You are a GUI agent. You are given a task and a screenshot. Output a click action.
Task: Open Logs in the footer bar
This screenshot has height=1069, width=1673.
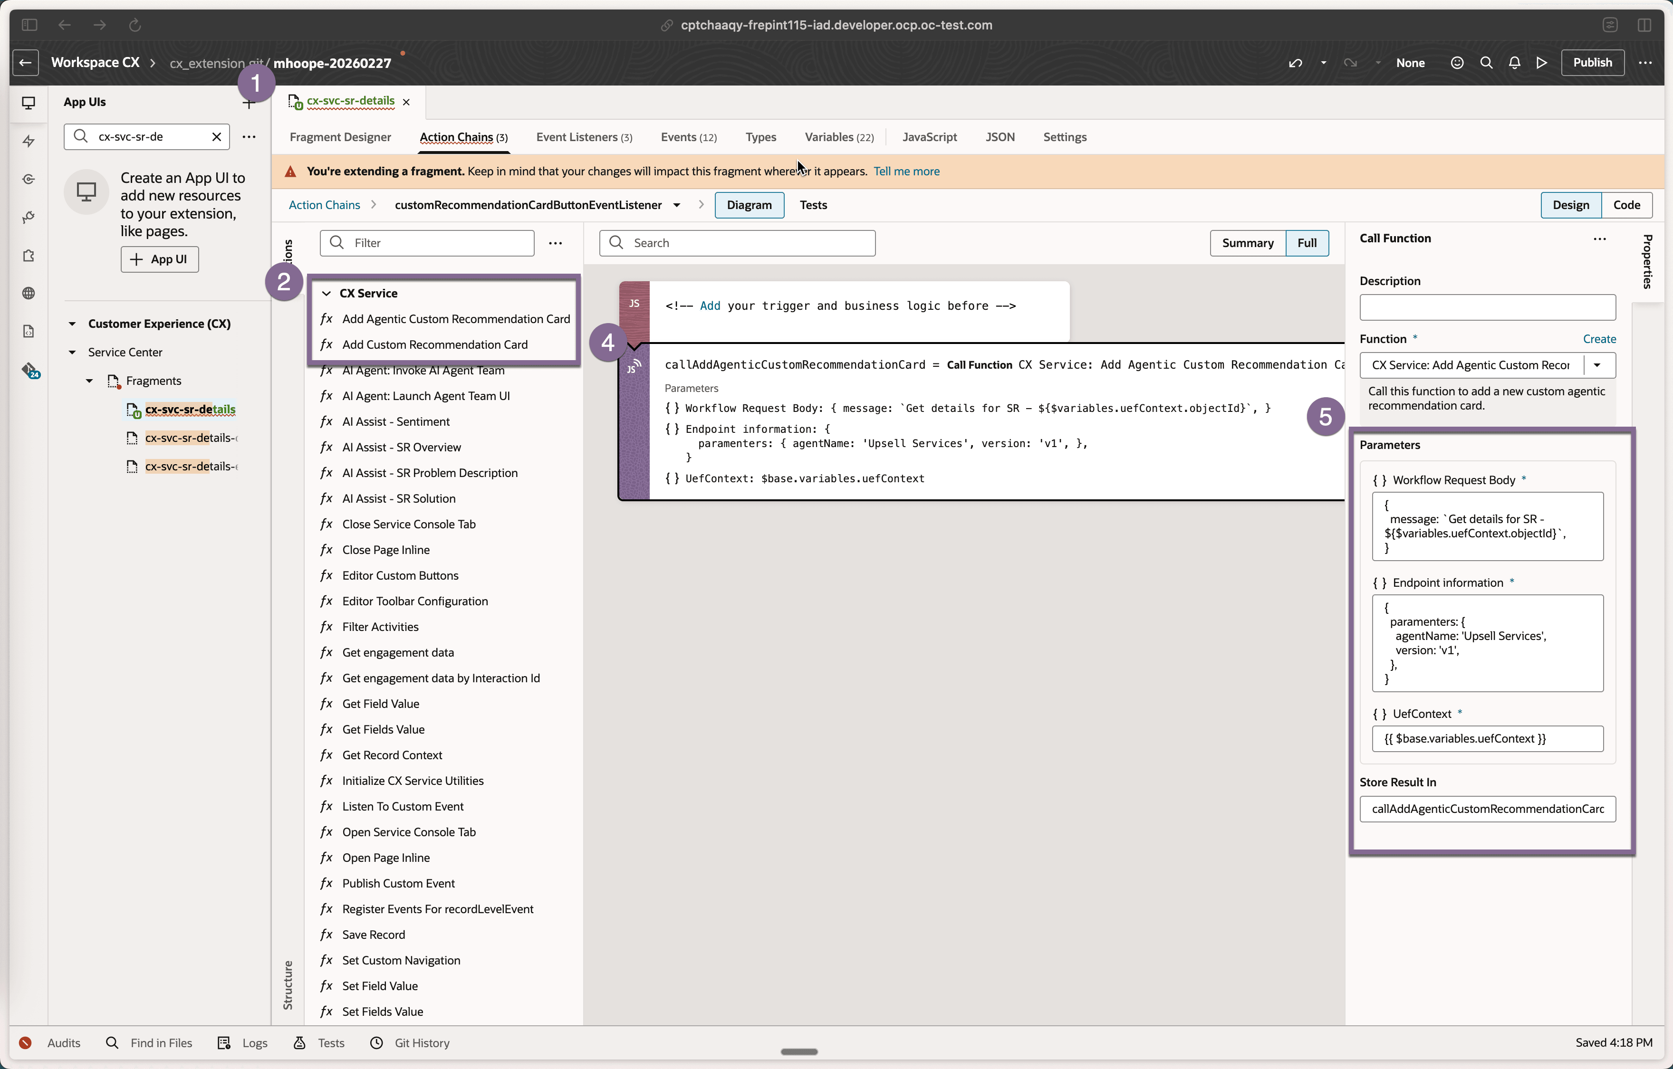[x=242, y=1042]
